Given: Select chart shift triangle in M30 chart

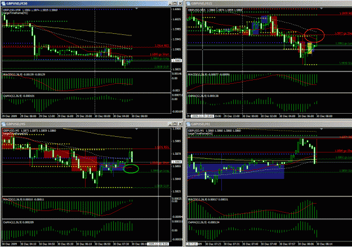Looking at the screenshot, I should tap(136, 8).
